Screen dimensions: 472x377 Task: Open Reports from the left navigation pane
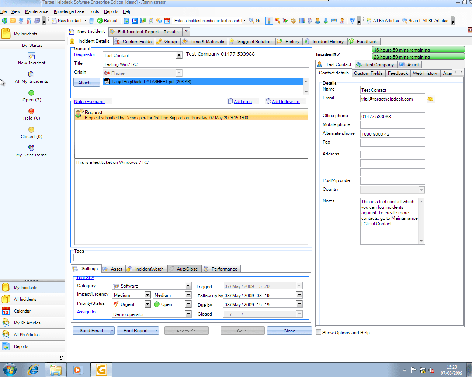(x=21, y=346)
